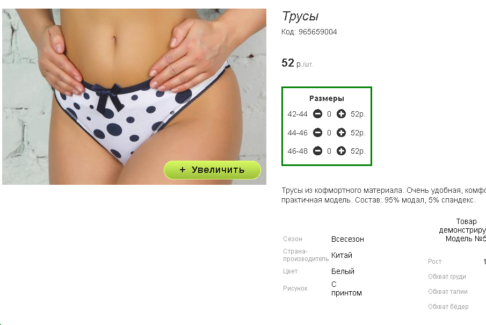Click the Обхват талии label

click(447, 292)
